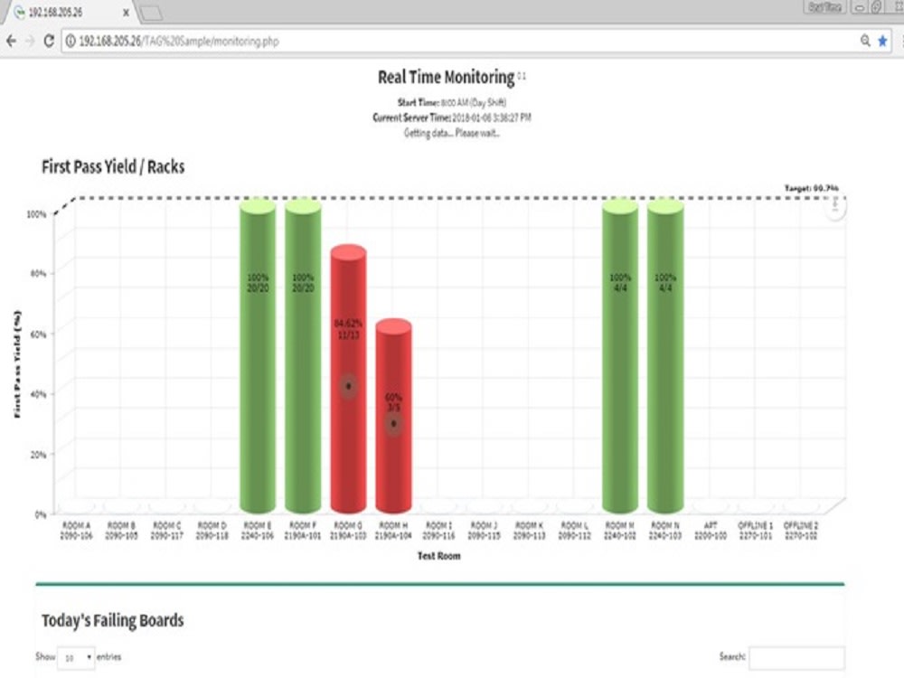Click the OFFLINE 2 axis label
This screenshot has height=678, width=904.
click(801, 531)
